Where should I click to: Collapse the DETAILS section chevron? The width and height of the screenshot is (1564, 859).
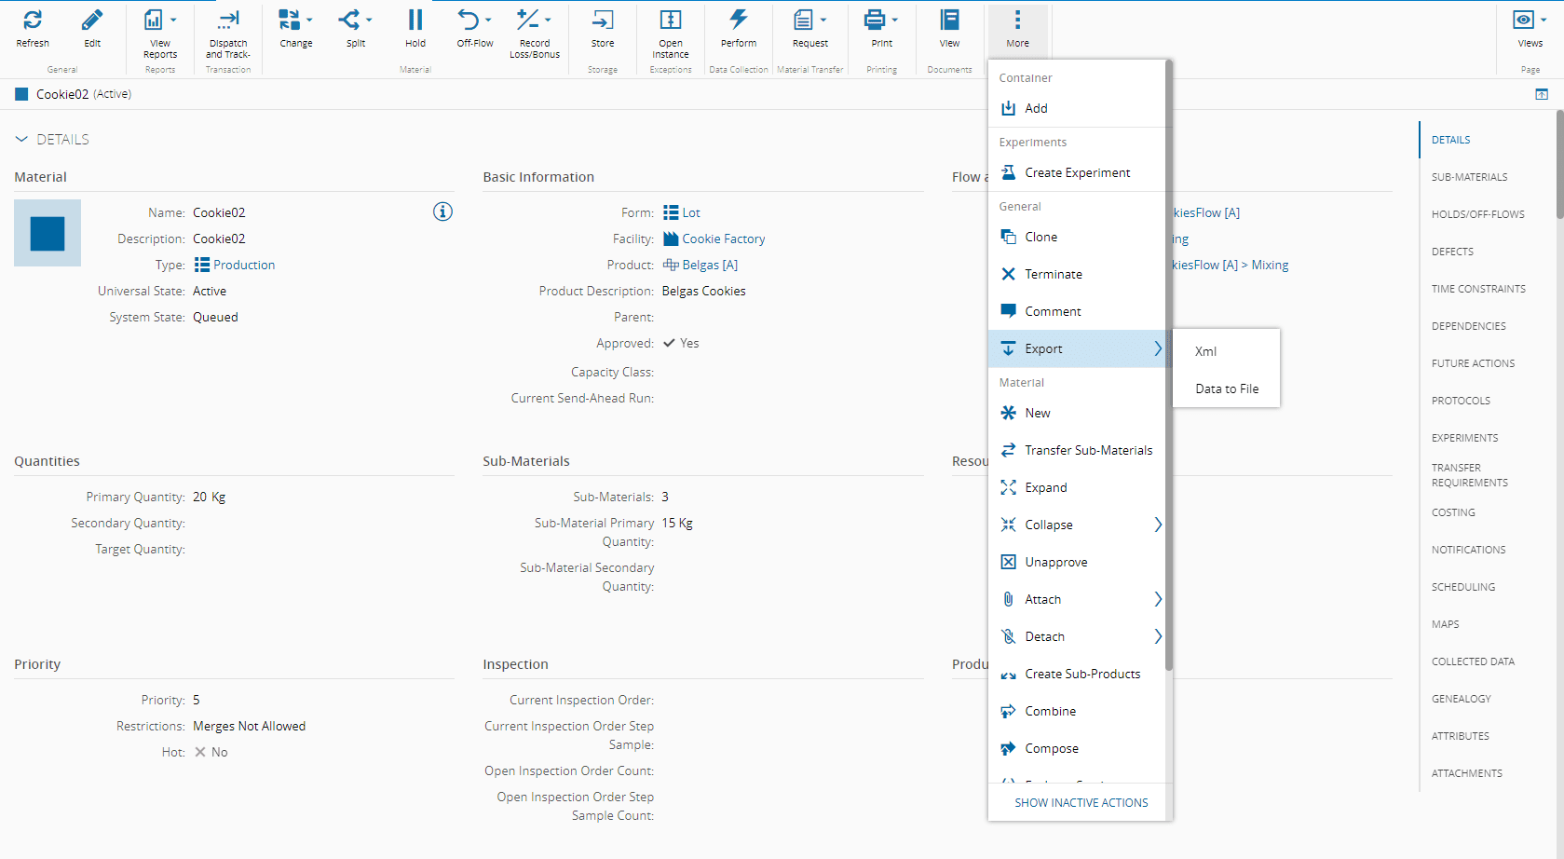(x=21, y=140)
